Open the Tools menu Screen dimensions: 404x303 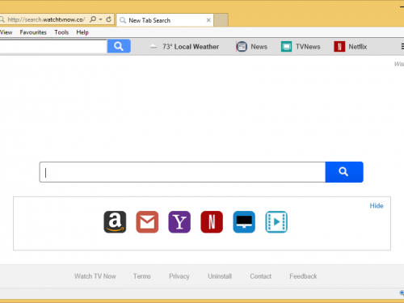pos(61,32)
